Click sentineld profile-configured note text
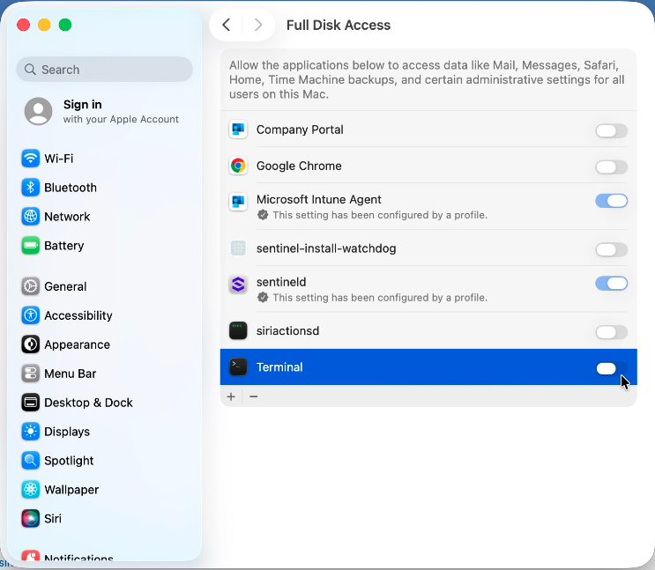This screenshot has height=570, width=655. tap(380, 297)
